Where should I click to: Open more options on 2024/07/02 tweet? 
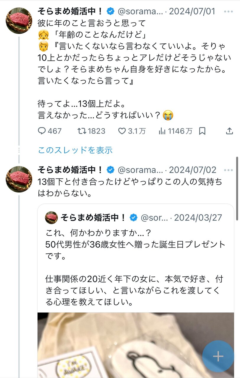pyautogui.click(x=228, y=170)
